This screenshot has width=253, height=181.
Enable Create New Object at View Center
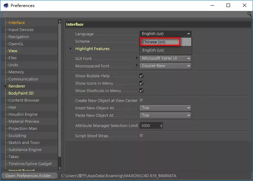tap(141, 101)
